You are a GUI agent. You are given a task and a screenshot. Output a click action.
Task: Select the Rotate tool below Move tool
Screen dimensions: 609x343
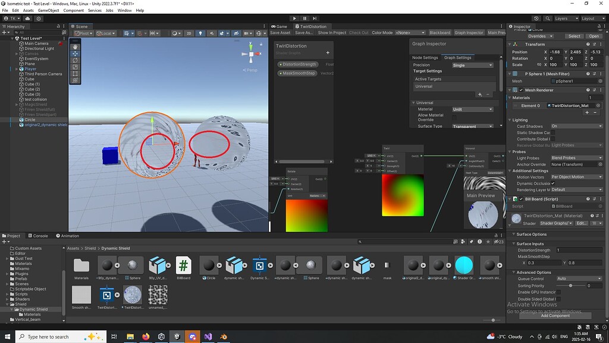75,60
